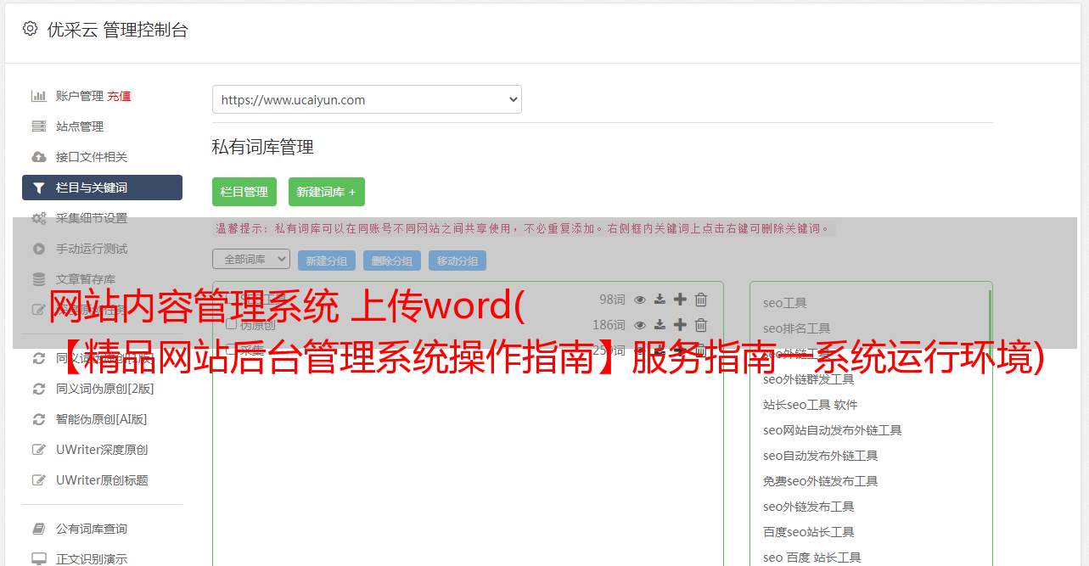Add keywords to the 186词 伪原创 library
The image size is (1089, 566).
(x=680, y=325)
